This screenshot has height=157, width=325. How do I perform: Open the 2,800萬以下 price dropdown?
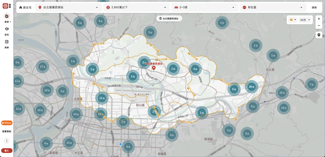point(136,7)
